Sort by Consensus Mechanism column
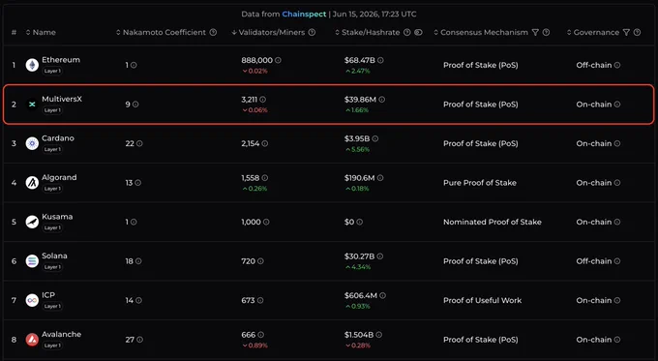The width and height of the screenshot is (658, 361). pos(481,32)
